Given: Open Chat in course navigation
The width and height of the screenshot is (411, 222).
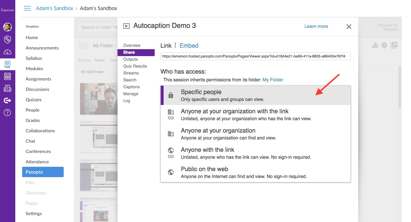Looking at the screenshot, I should click(x=30, y=141).
